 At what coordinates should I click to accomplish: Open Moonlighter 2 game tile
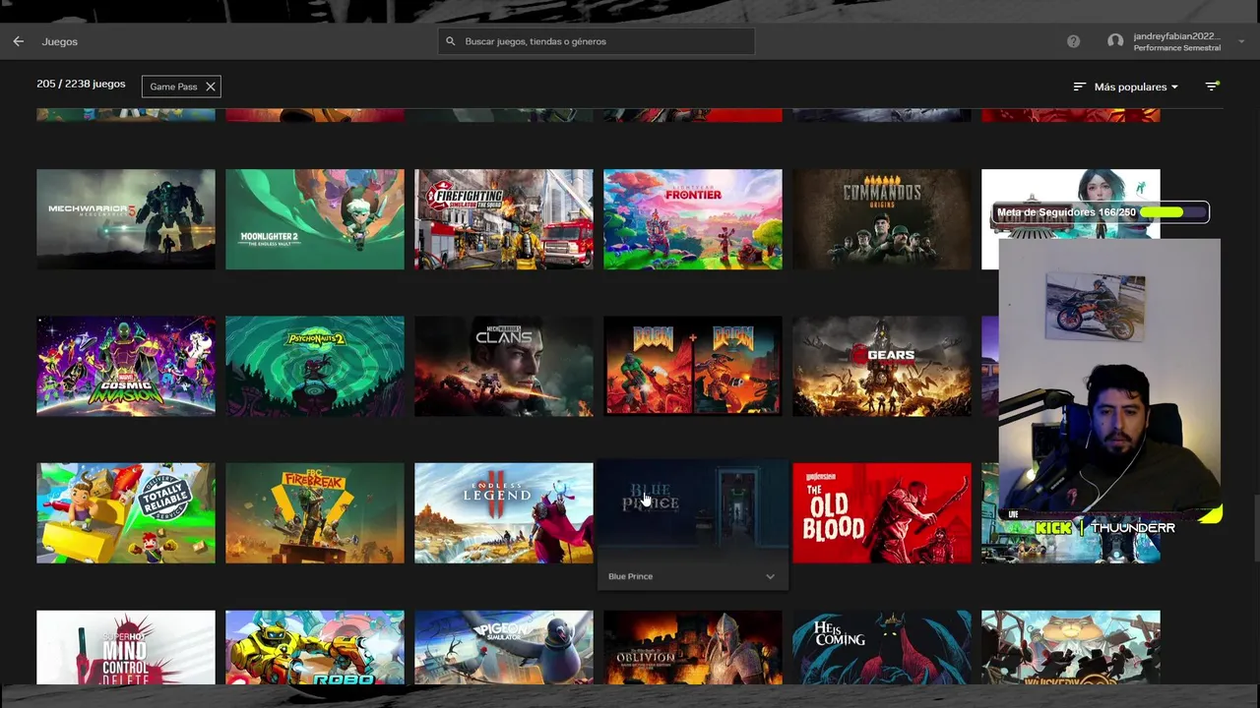(315, 219)
